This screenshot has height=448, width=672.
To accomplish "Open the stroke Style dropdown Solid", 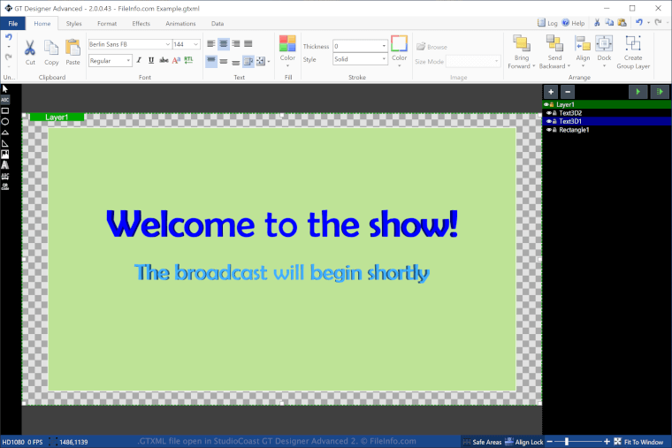I will pyautogui.click(x=384, y=59).
